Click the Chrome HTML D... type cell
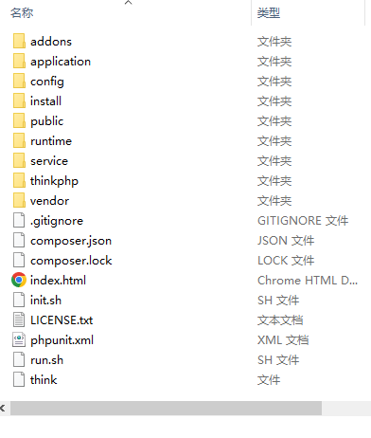The width and height of the screenshot is (371, 438). point(308,281)
